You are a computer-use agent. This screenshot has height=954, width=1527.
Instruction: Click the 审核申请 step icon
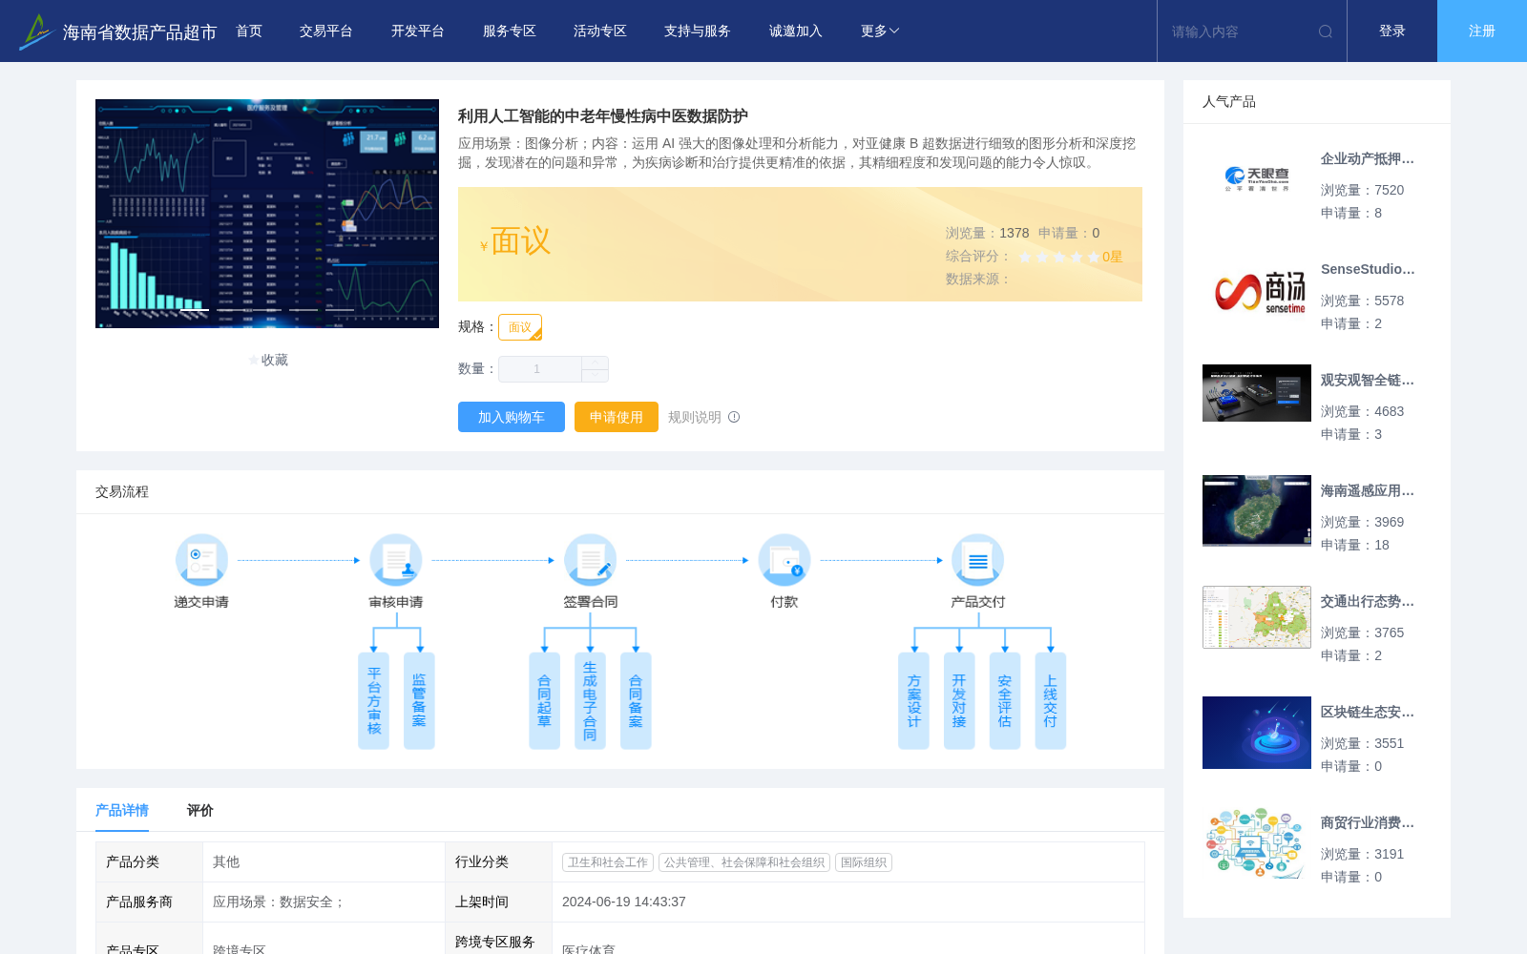pos(396,560)
